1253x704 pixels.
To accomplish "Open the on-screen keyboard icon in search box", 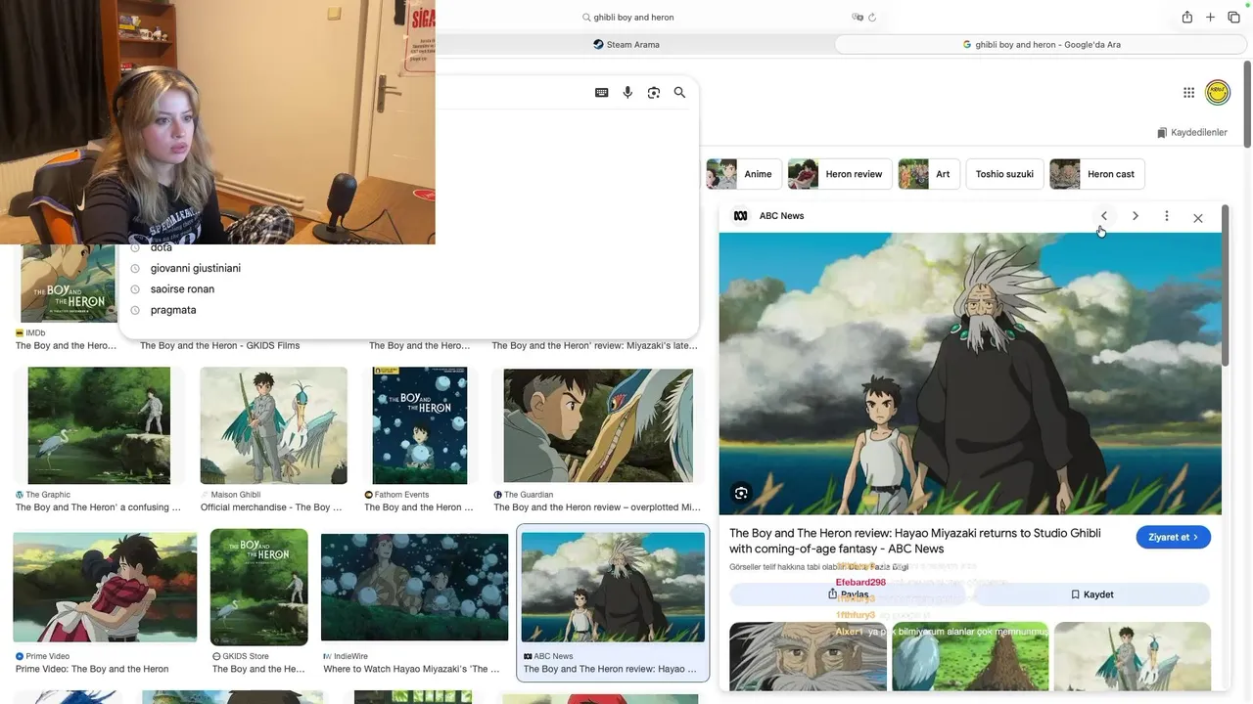I will 601,93.
